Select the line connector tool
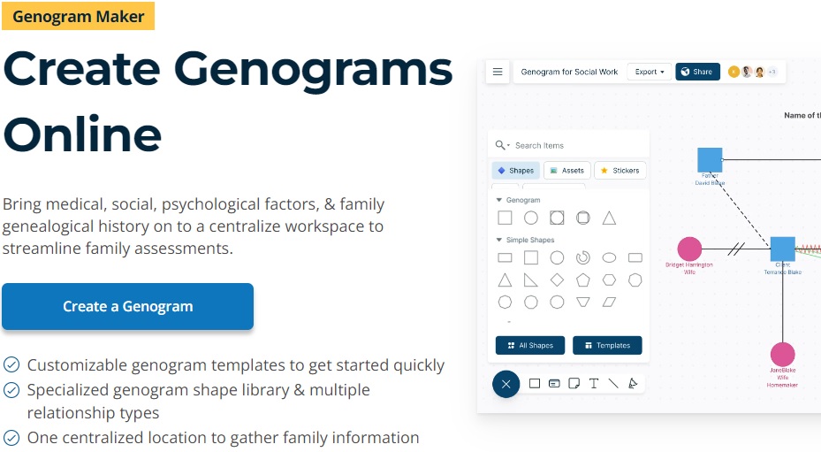Screen dimensions: 821x452 pos(613,384)
